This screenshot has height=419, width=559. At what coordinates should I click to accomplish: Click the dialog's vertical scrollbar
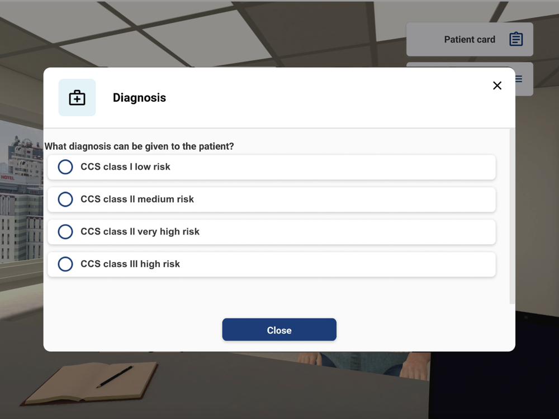512,217
